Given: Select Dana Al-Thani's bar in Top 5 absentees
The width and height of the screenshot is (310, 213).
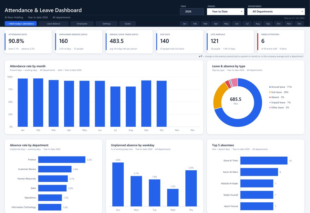Looking at the screenshot, I should pyautogui.click(x=264, y=161).
